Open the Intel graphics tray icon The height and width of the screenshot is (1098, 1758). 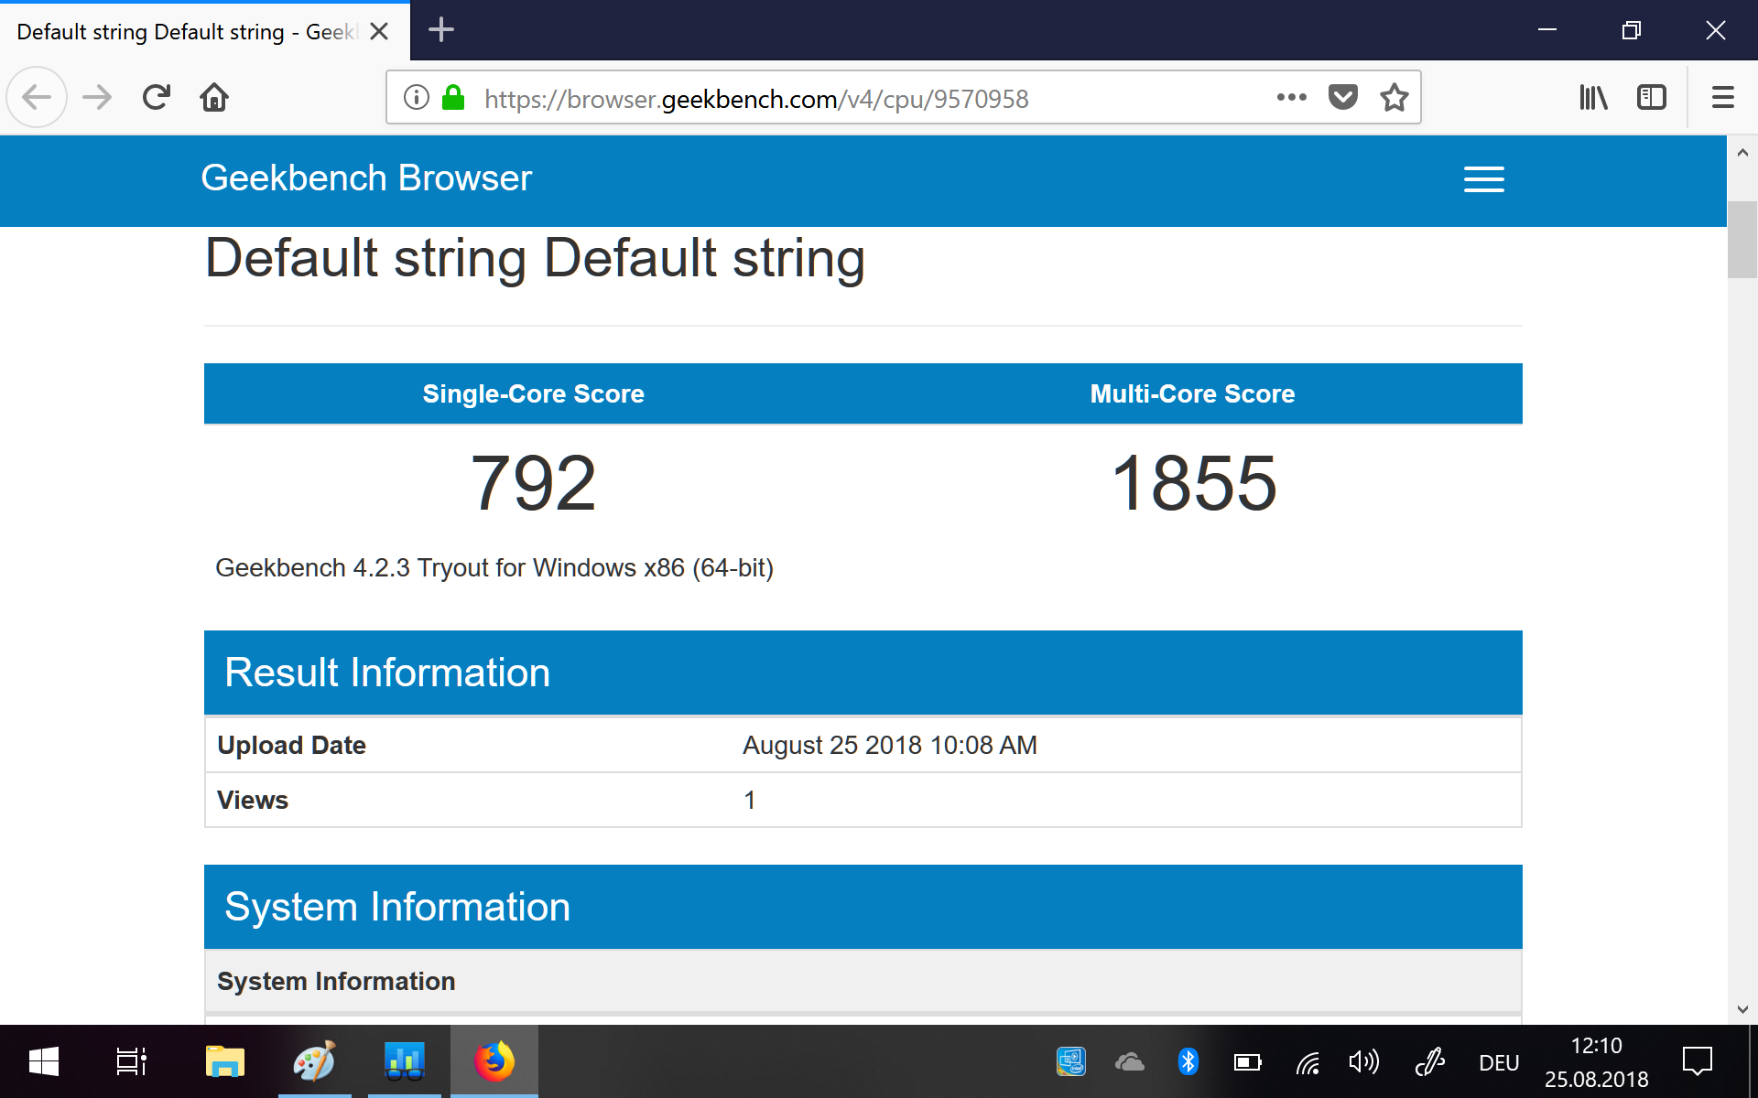pos(1071,1061)
